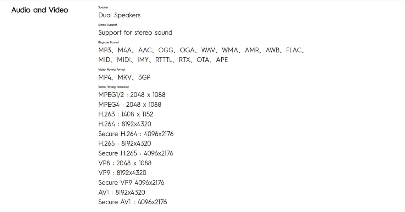Image resolution: width=405 pixels, height=212 pixels.
Task: Click the Secure H.265 resolution line
Action: [x=136, y=153]
